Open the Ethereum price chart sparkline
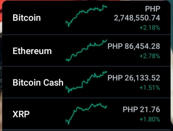The height and width of the screenshot is (131, 173). pyautogui.click(x=86, y=50)
